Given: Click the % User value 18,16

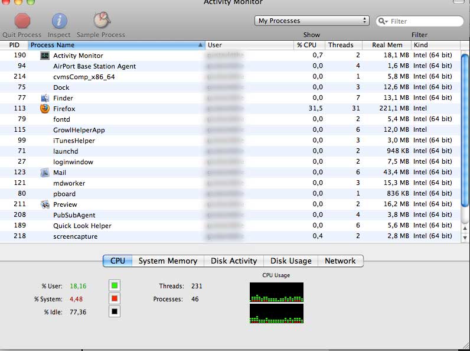Looking at the screenshot, I should click(78, 286).
